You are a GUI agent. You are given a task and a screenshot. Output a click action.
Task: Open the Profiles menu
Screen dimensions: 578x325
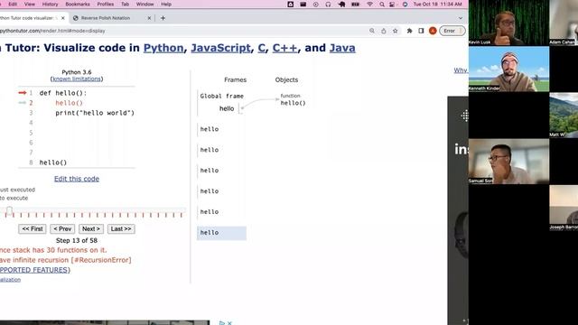coord(106,4)
